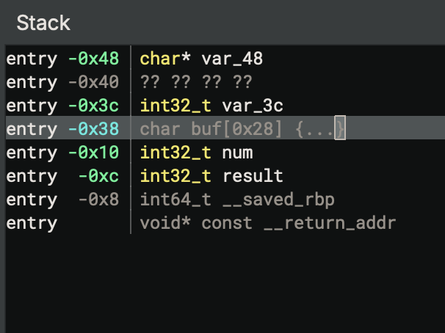This screenshot has width=445, height=333.
Task: Select the -0x40 stack offset
Action: 93,81
